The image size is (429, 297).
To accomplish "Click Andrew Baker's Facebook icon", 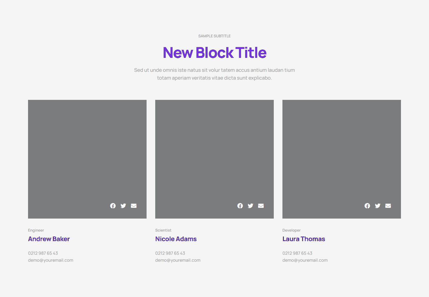I will click(113, 206).
